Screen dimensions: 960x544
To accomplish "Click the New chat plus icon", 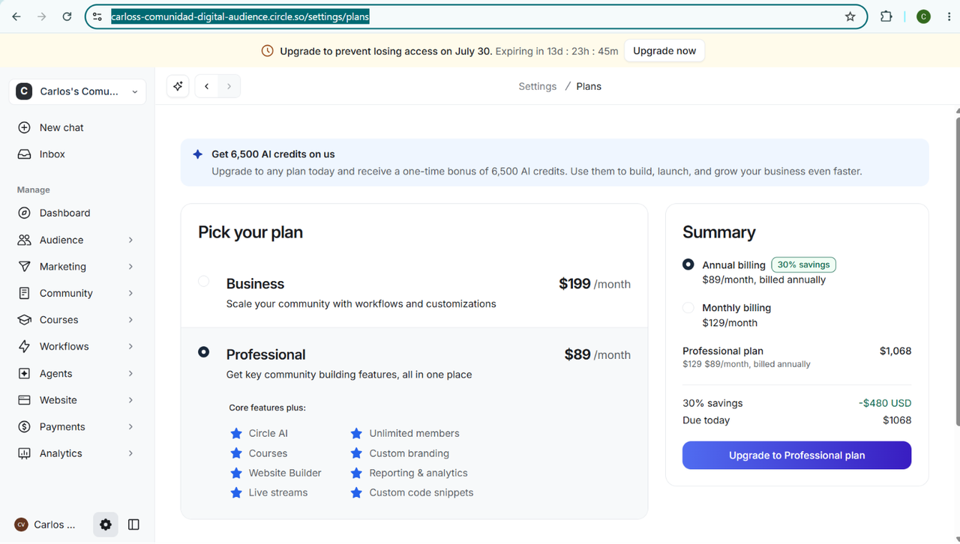I will point(25,127).
